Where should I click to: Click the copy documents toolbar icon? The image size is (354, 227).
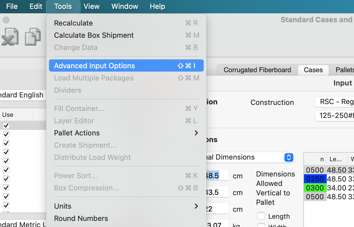coord(33,37)
